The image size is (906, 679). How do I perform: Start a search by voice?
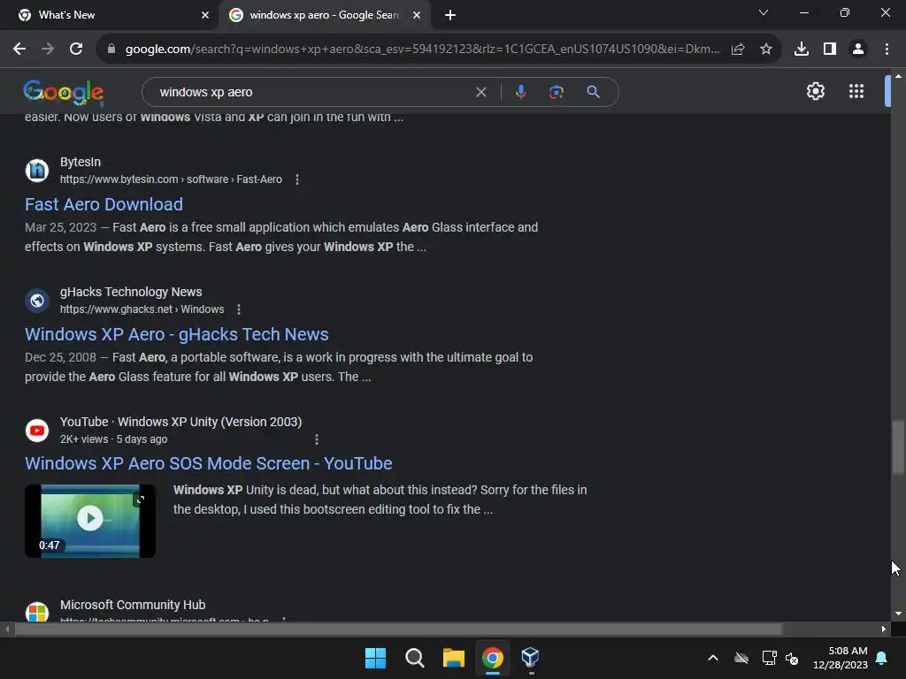click(x=520, y=92)
